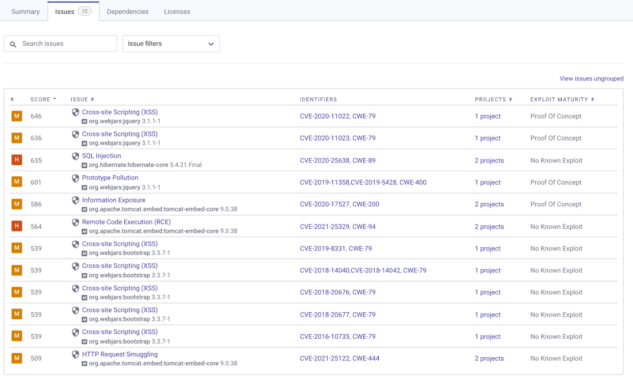This screenshot has height=387, width=633.
Task: Open CVE-2021-25329, CWE-94 identifier link
Action: point(338,226)
